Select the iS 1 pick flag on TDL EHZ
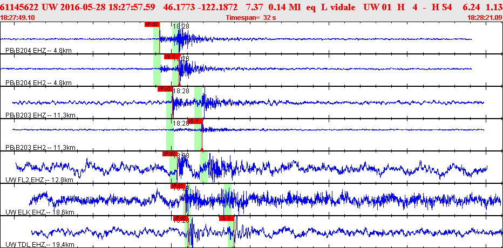The height and width of the screenshot is (248, 503). tap(226, 218)
